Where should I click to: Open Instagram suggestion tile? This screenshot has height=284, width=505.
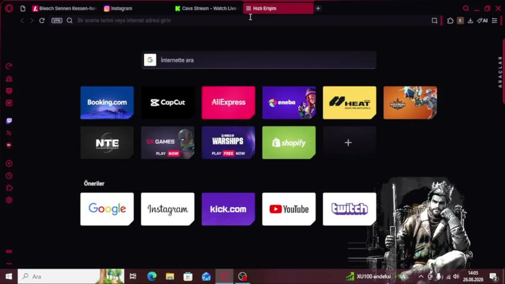(x=168, y=209)
